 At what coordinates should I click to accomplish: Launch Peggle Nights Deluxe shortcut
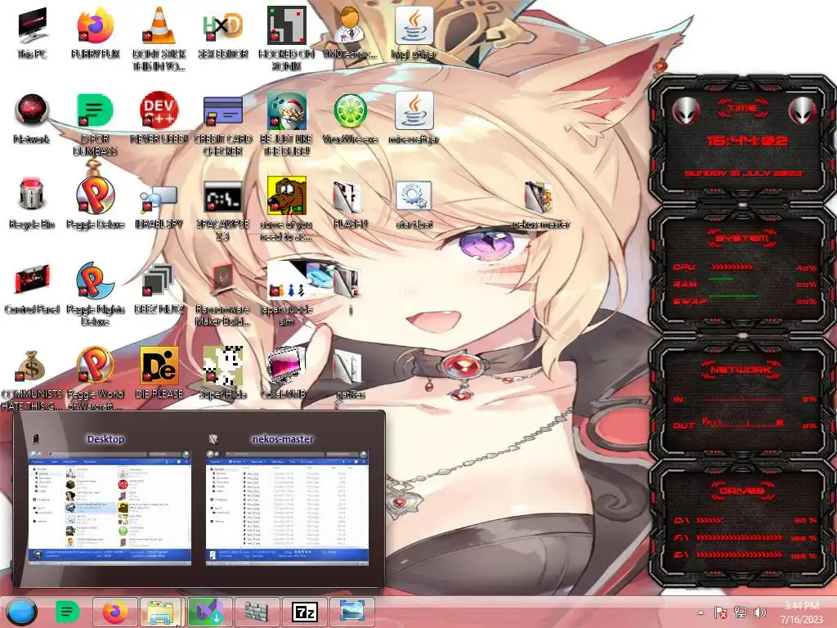click(95, 294)
